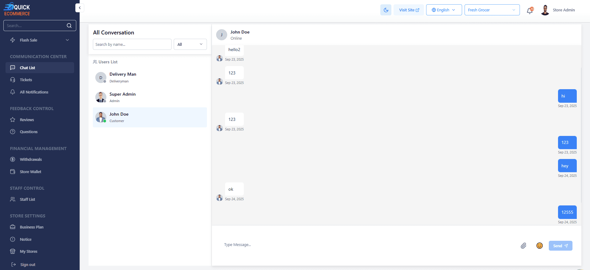Open Tickets in the sidebar

[x=26, y=80]
